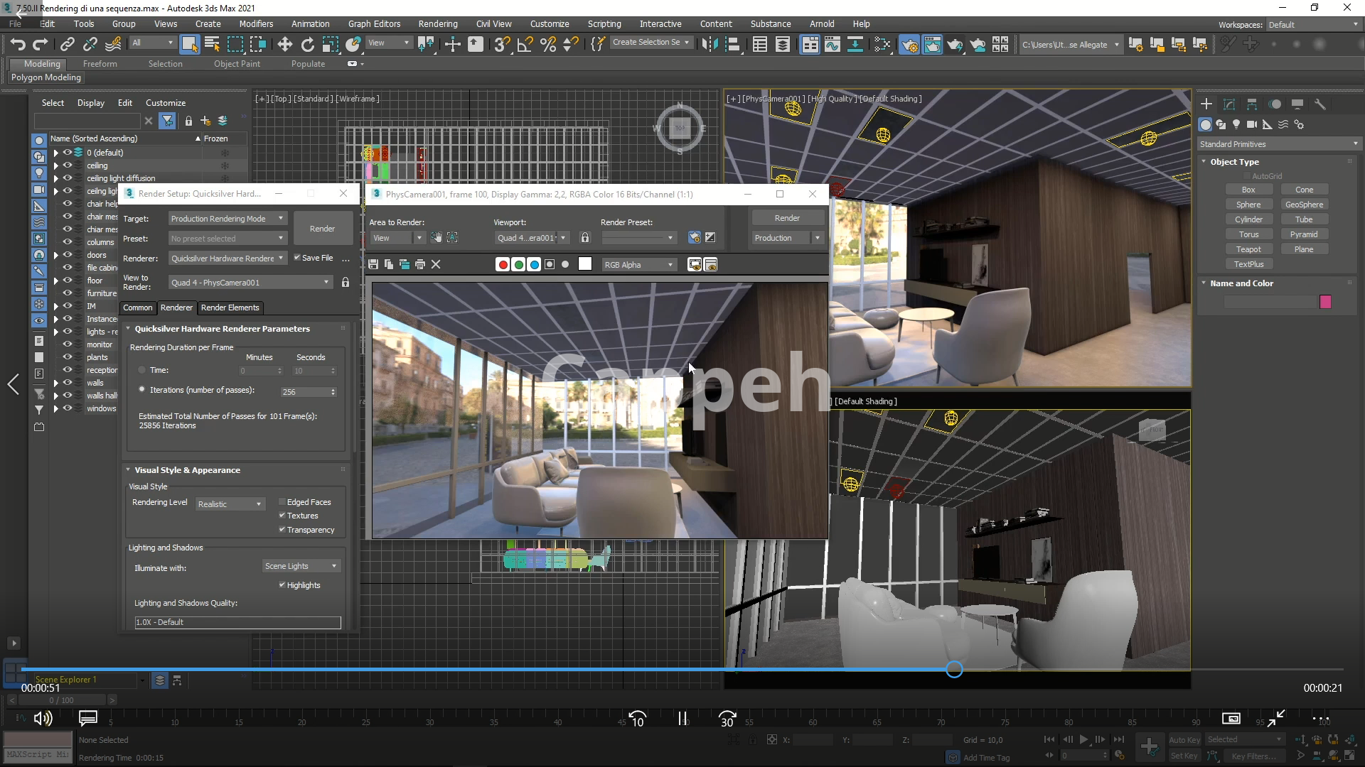
Task: Uncheck the Save File checkbox
Action: coord(297,258)
